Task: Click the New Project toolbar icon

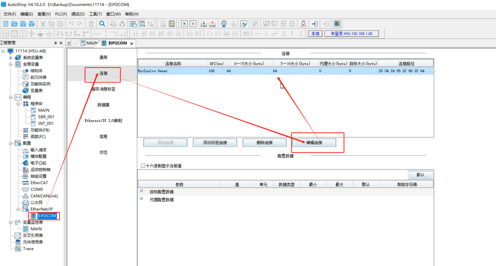Action: pyautogui.click(x=6, y=24)
